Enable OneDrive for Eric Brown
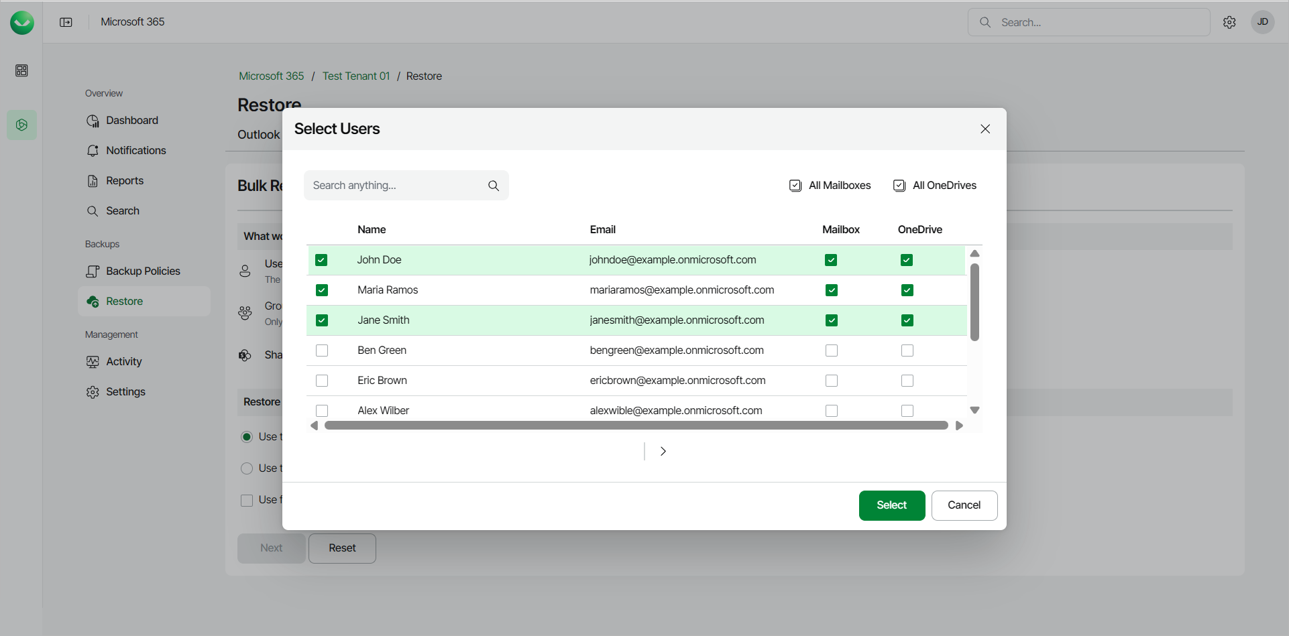Viewport: 1289px width, 636px height. tap(907, 381)
